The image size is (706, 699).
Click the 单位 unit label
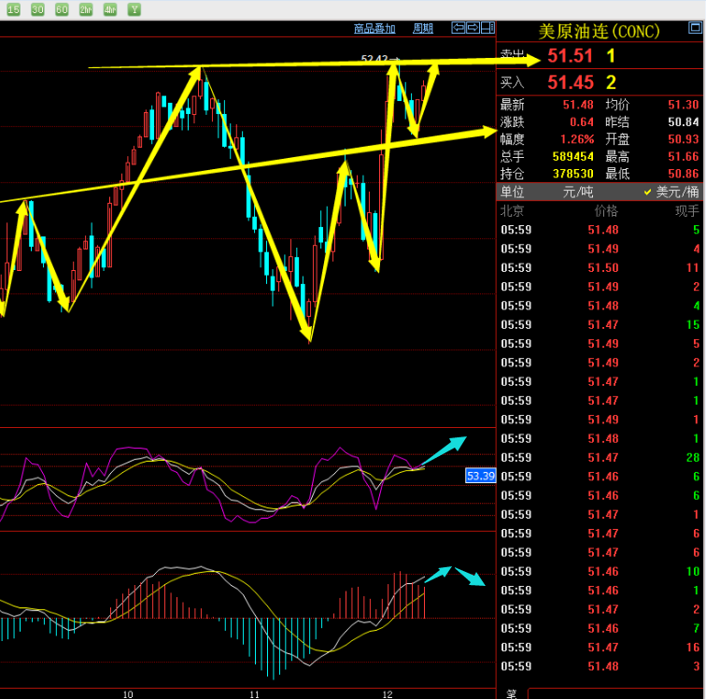(x=513, y=192)
